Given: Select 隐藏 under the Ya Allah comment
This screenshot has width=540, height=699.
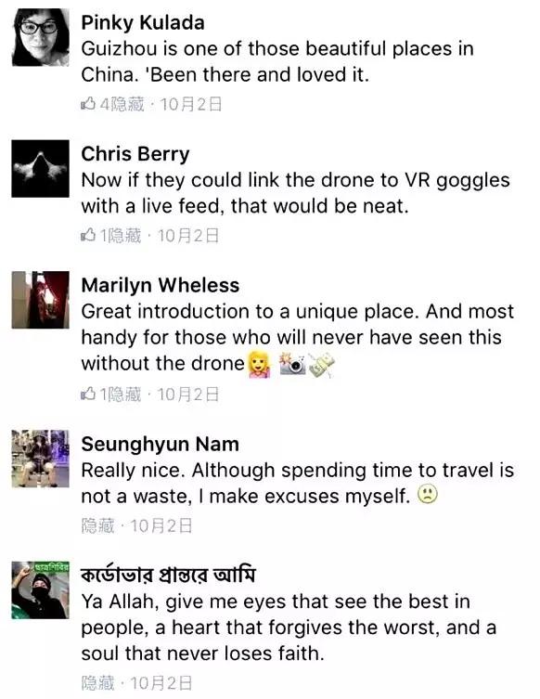Looking at the screenshot, I should point(97,683).
